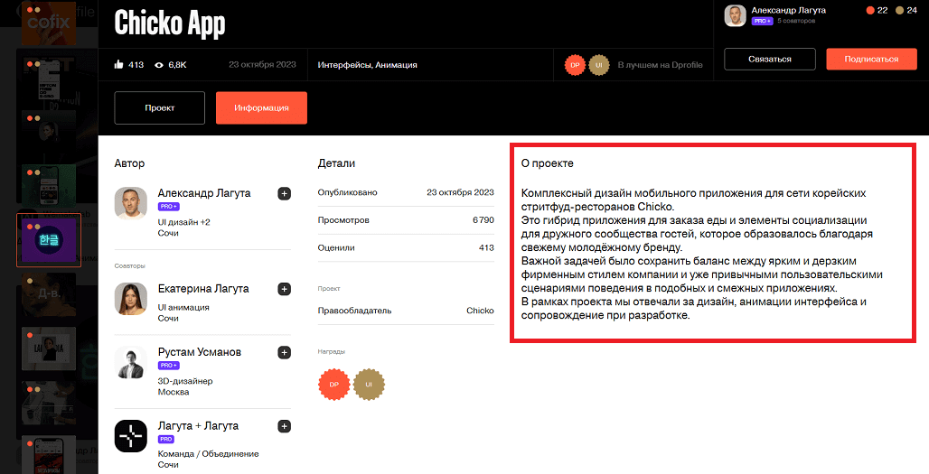
Task: Click the 5 соавторов text in the top-right profile
Action: (796, 21)
